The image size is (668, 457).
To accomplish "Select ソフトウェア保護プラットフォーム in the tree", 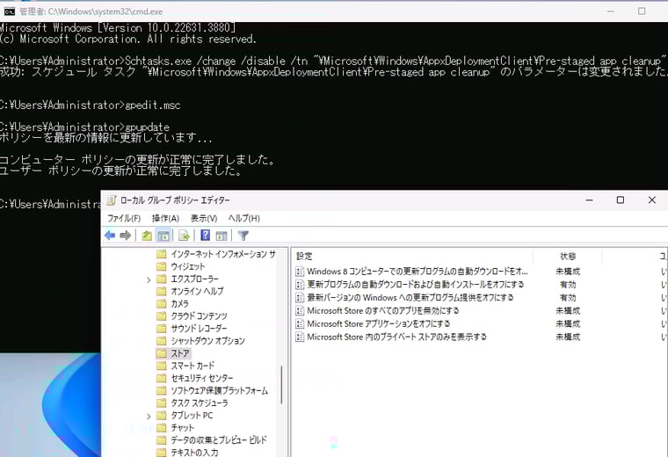I will [x=220, y=390].
